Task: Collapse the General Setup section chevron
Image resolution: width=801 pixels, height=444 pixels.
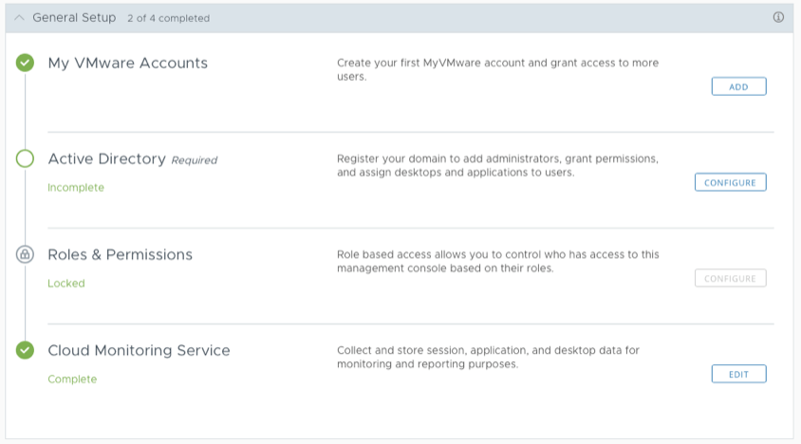Action: 19,18
